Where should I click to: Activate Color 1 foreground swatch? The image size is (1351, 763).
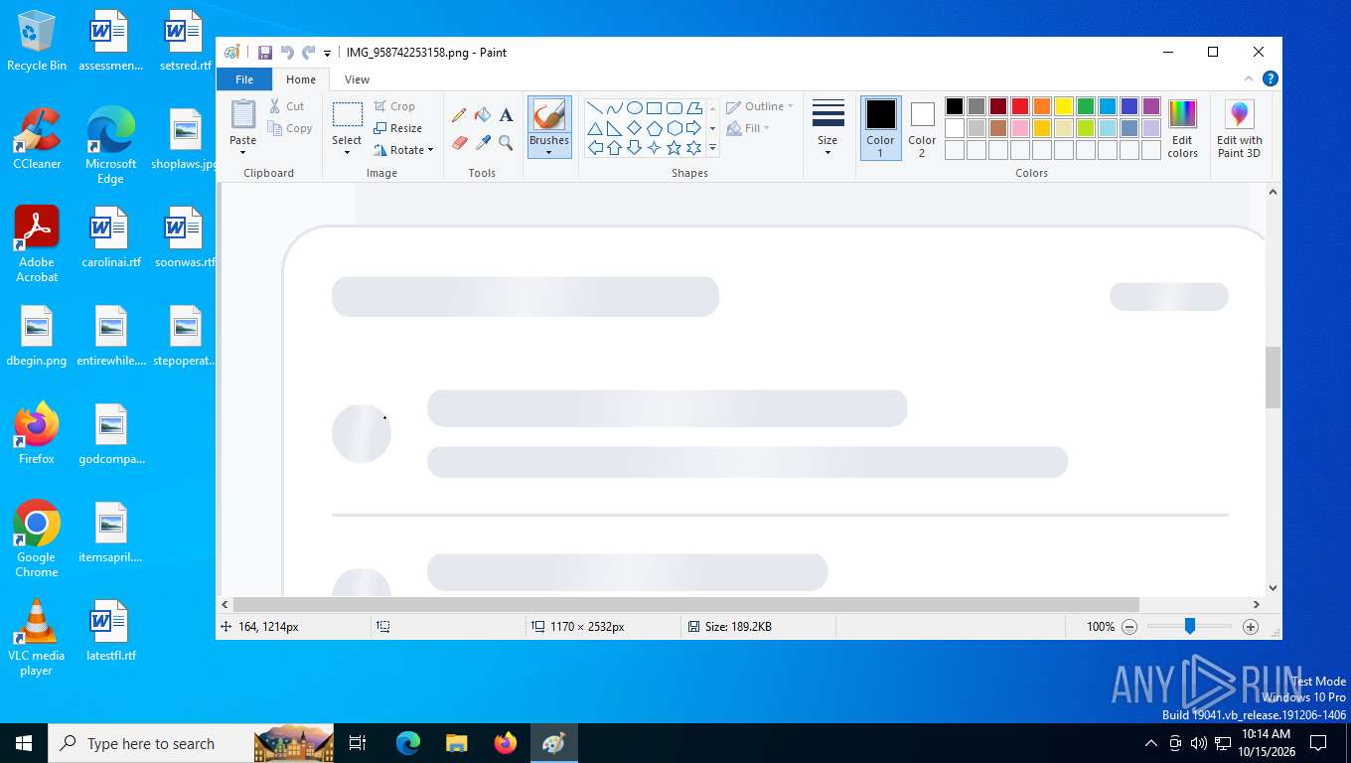[880, 127]
